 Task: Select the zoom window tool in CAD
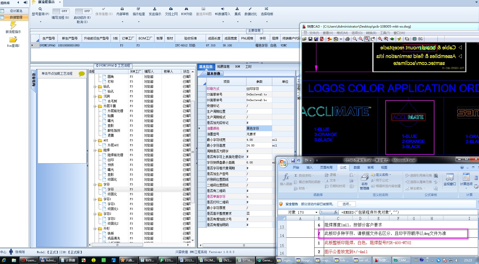coord(367,39)
